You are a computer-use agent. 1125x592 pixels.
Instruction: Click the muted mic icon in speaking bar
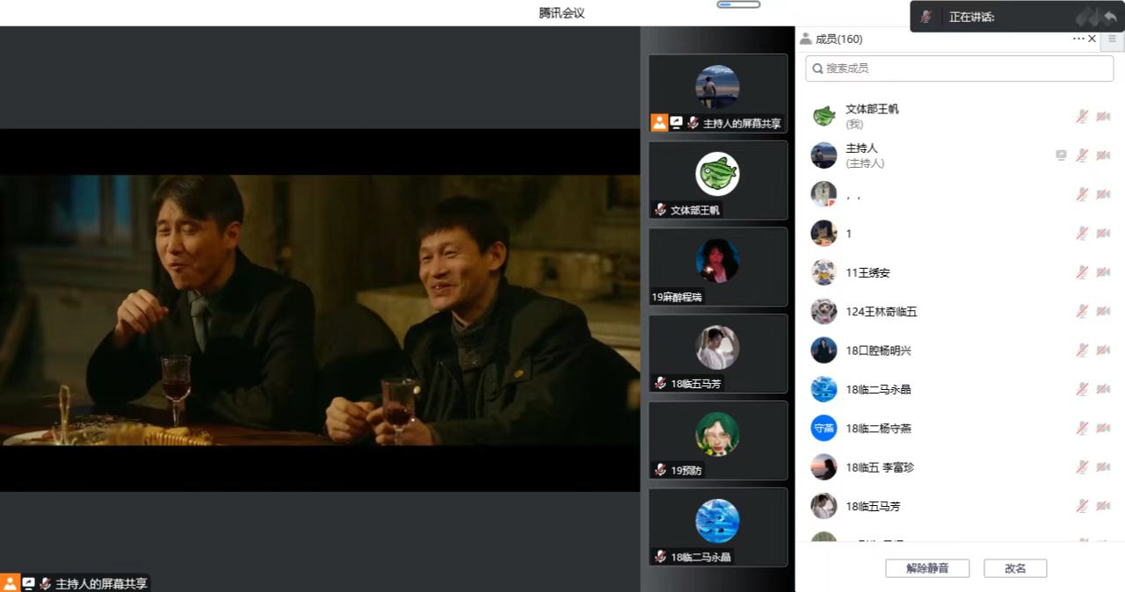(x=925, y=17)
